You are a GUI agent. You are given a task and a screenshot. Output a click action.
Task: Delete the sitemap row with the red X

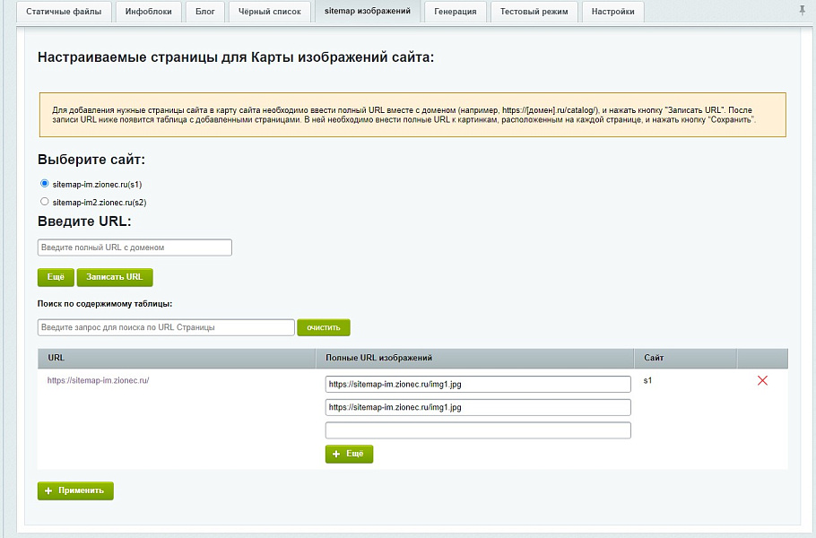[762, 381]
